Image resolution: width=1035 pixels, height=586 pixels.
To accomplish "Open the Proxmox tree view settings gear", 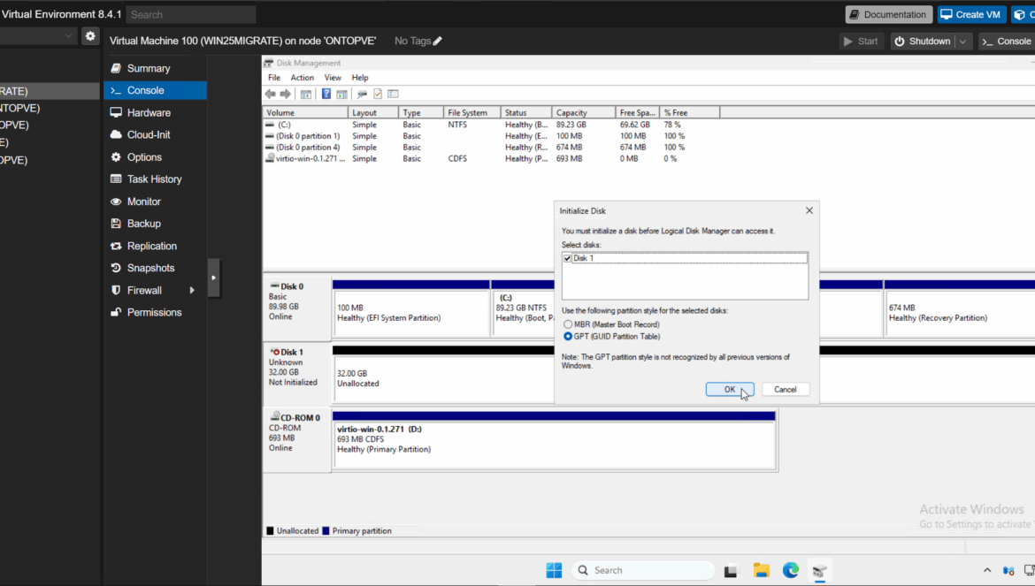I will [x=90, y=36].
